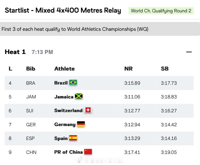Image resolution: width=200 pixels, height=165 pixels.
Task: Click the Bib column header
Action: click(x=31, y=69)
